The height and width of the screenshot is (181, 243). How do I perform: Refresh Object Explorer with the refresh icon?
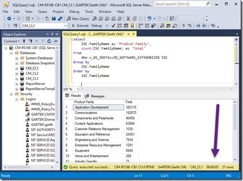(x=49, y=41)
